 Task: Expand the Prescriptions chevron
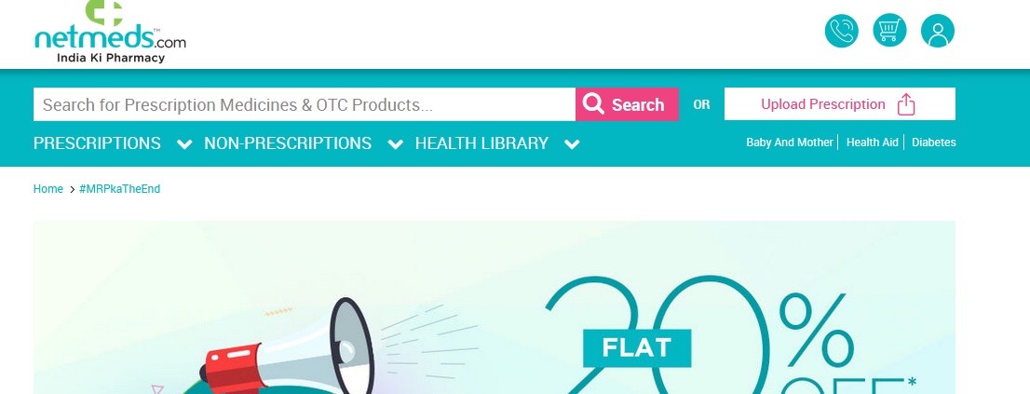(x=185, y=144)
